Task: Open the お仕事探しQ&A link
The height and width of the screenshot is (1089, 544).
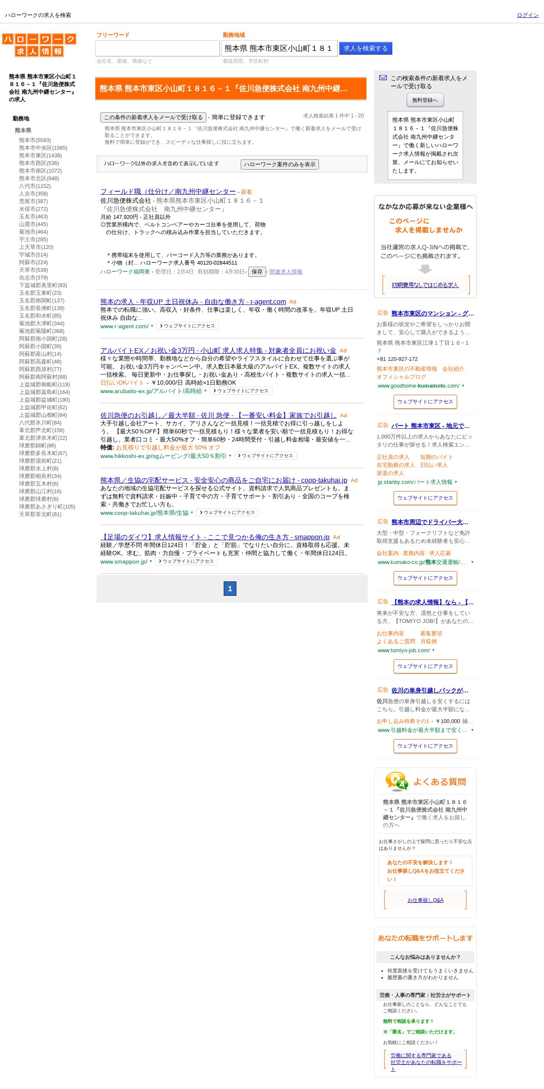Action: (x=425, y=900)
